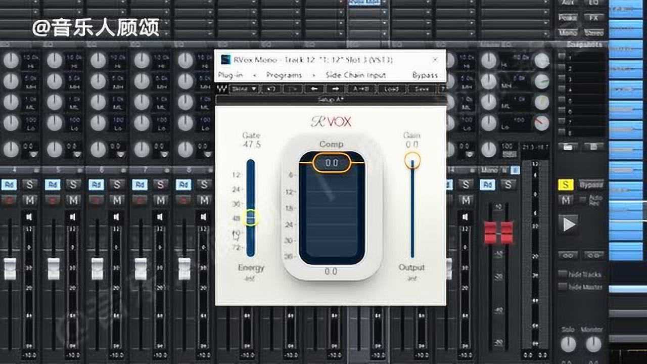Click the Save button in the Waves toolbar

coord(421,89)
